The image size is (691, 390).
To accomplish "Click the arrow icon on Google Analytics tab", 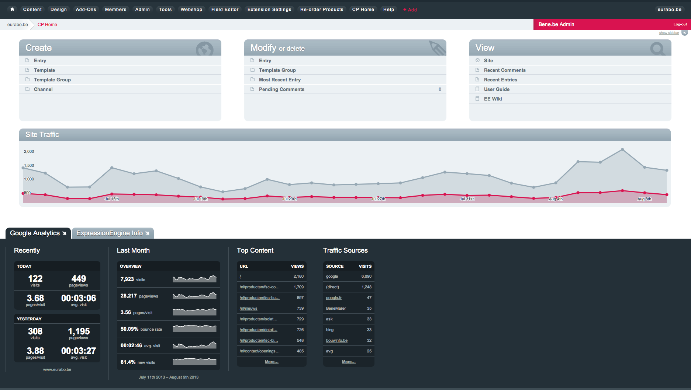I will [x=65, y=233].
